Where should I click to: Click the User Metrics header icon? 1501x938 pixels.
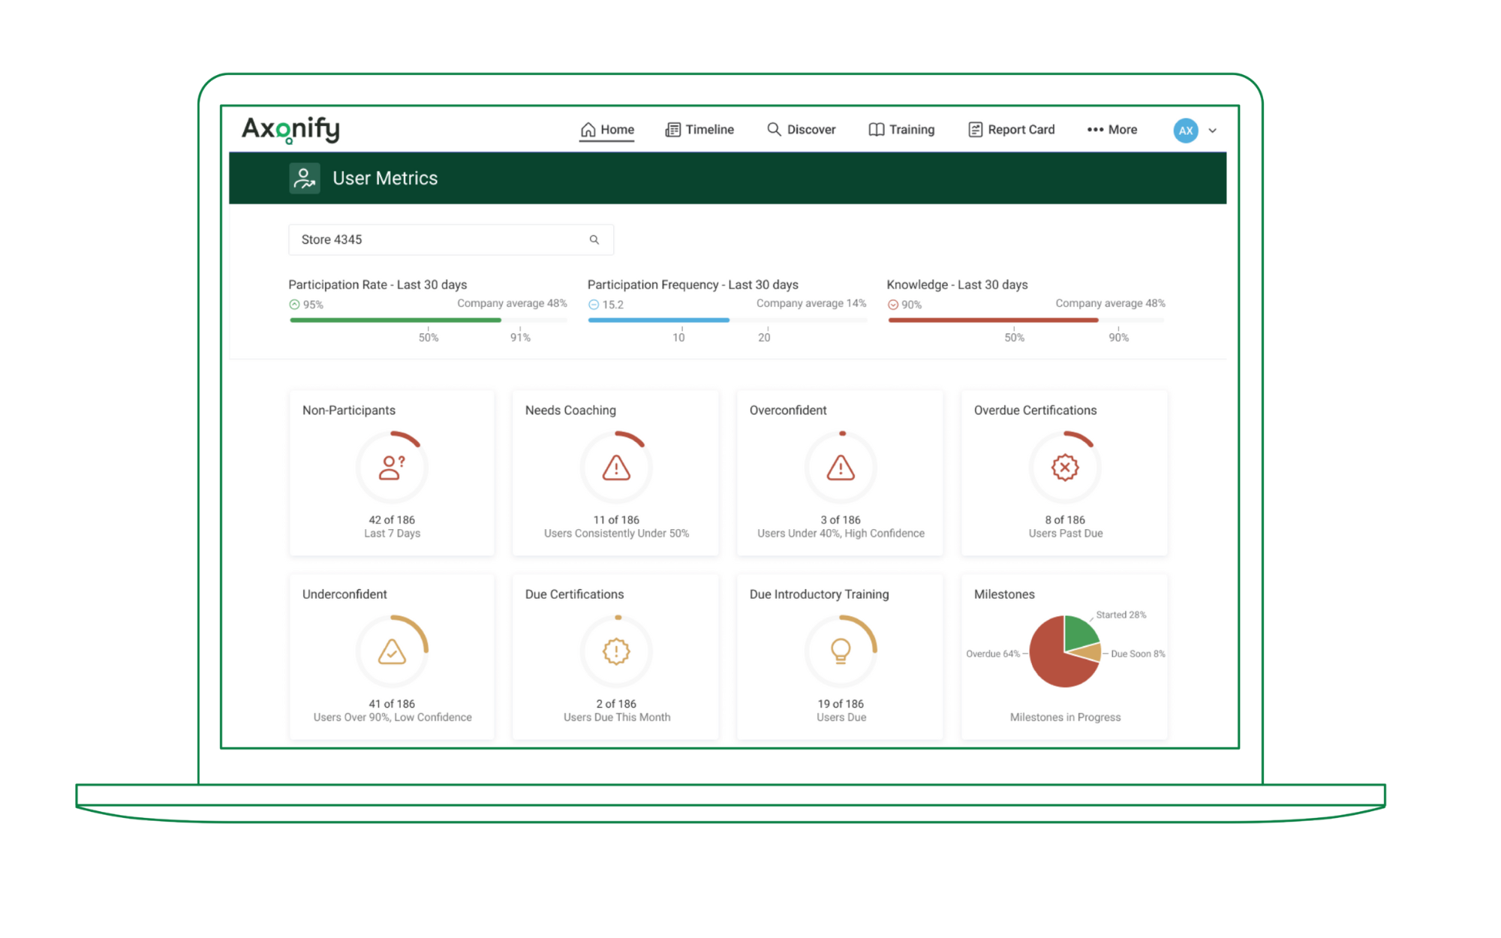click(x=304, y=178)
